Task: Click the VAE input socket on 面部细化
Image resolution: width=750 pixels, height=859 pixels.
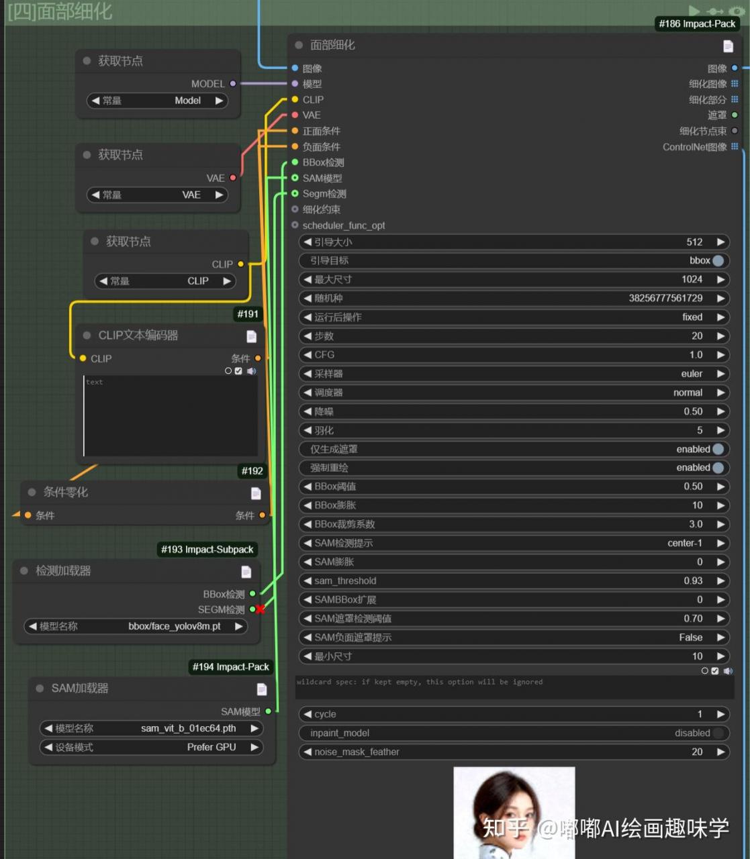Action: [295, 115]
